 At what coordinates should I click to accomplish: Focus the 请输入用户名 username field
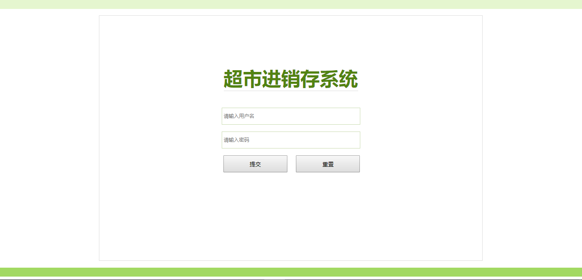click(291, 116)
